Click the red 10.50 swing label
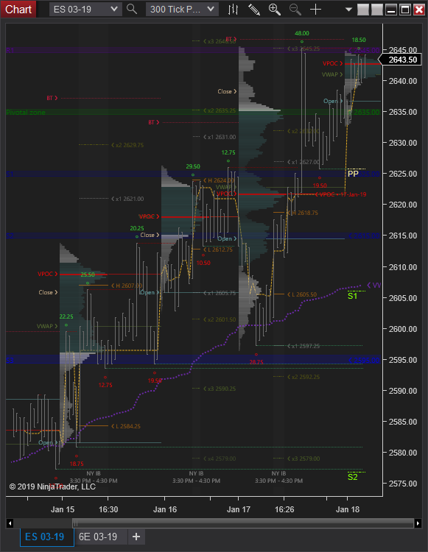428x552 pixels. click(203, 263)
